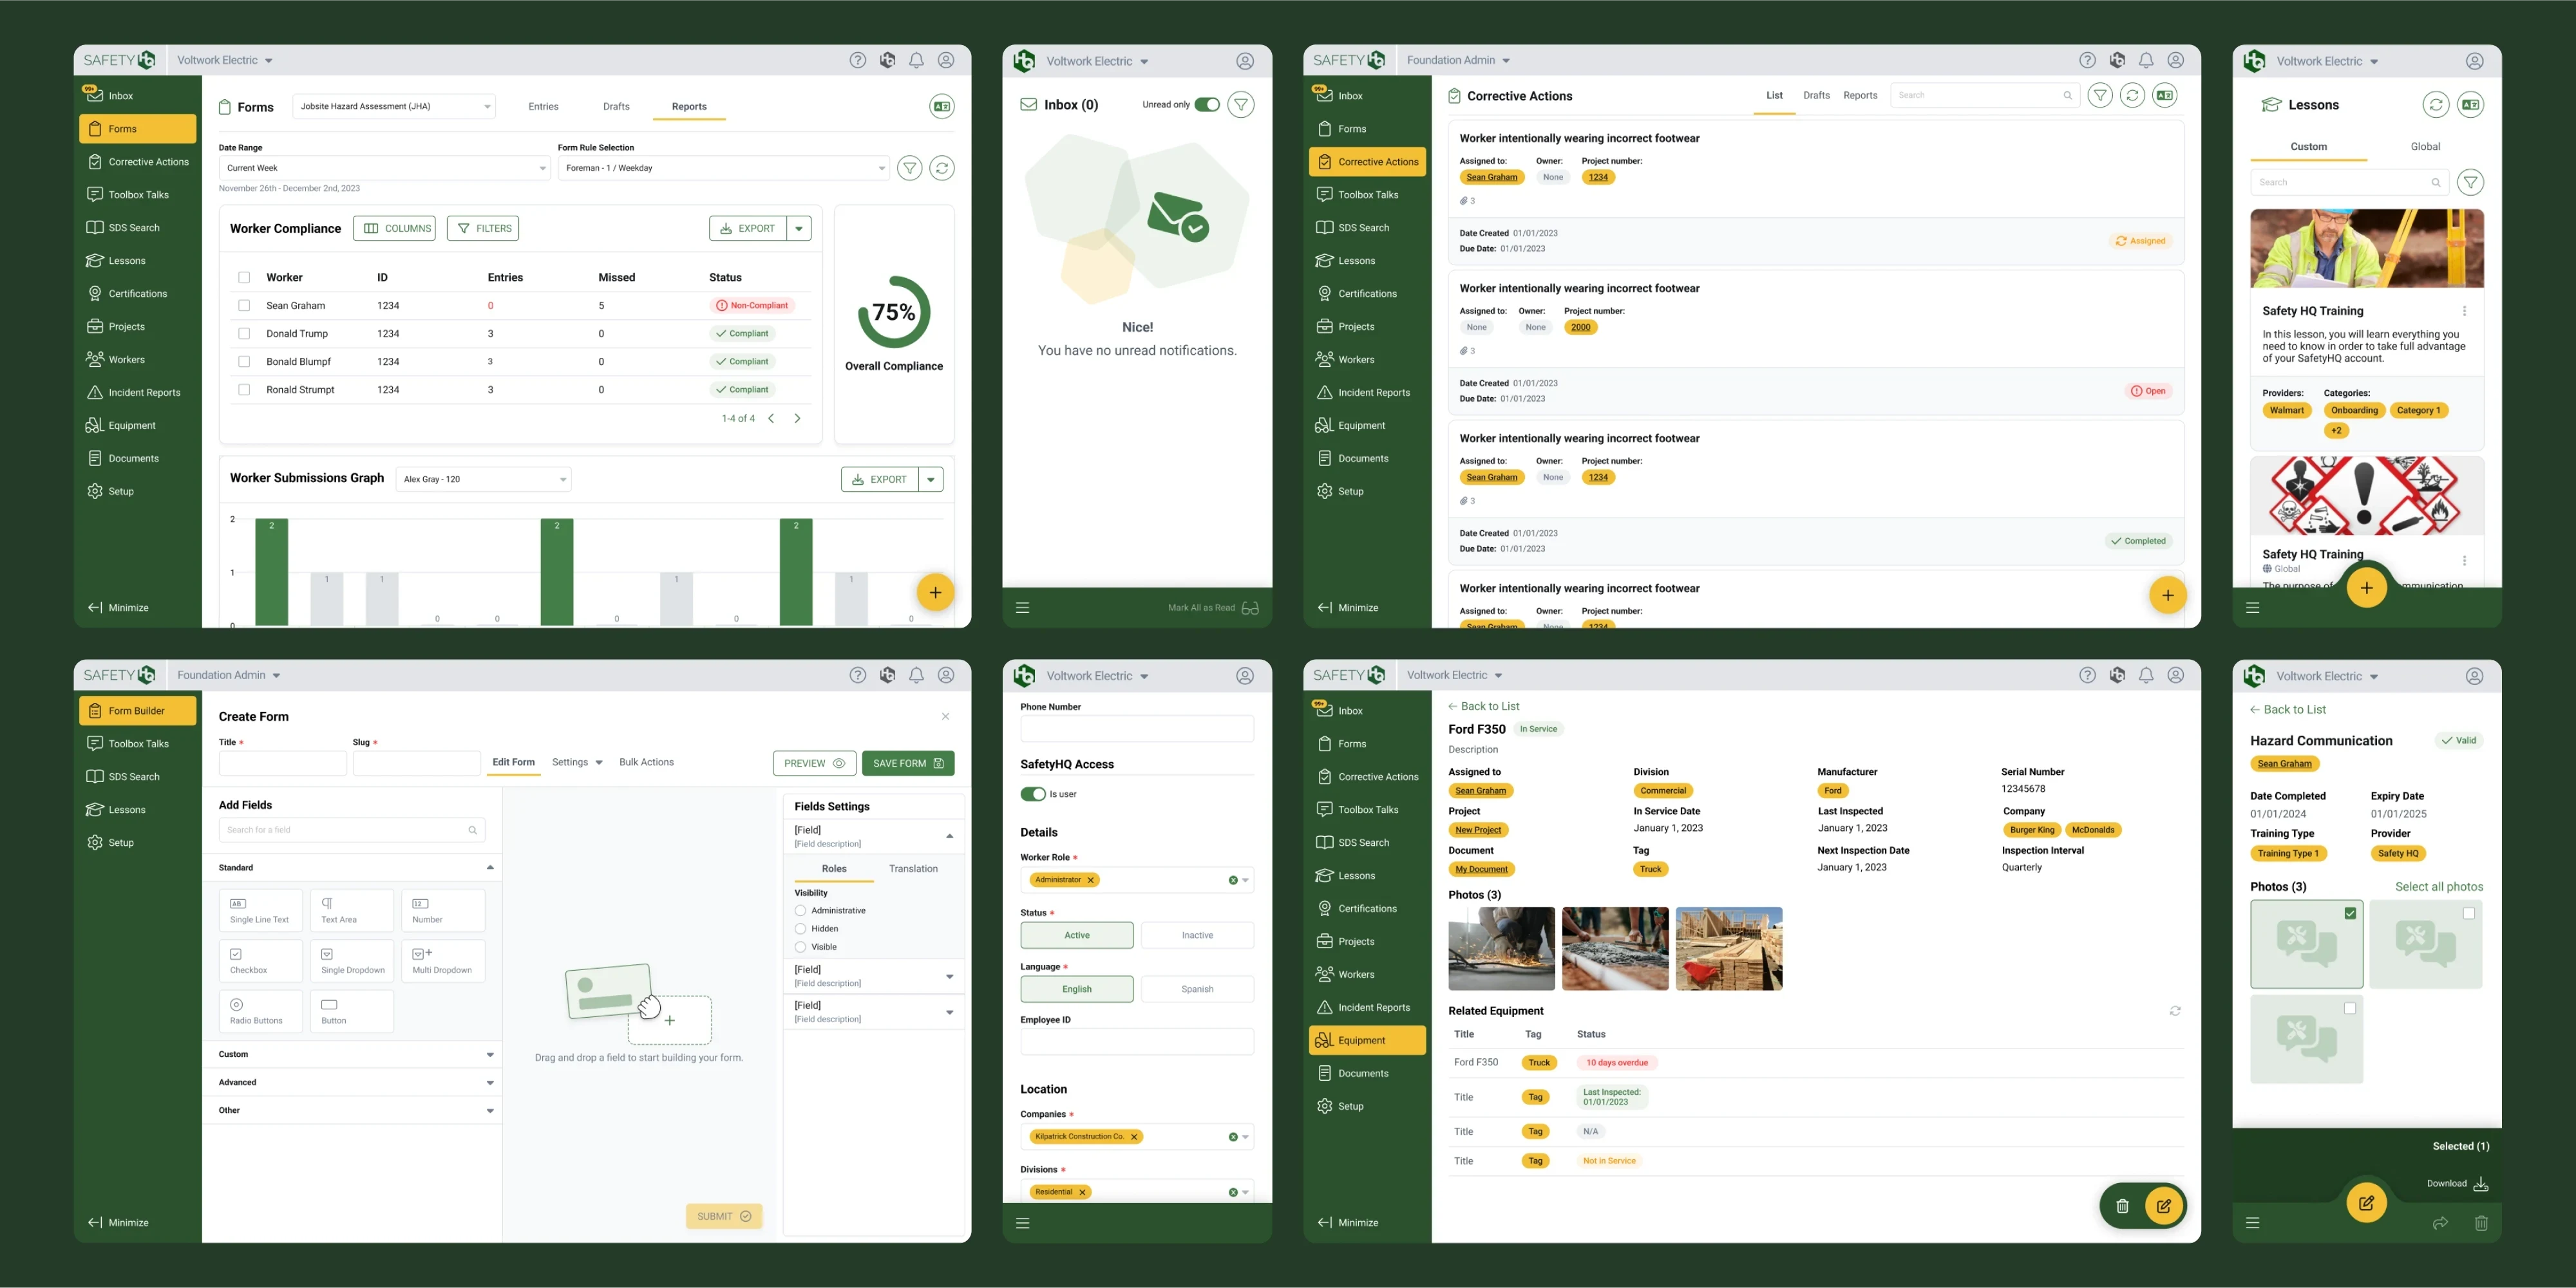Click the Single Line Text field tile

point(260,910)
